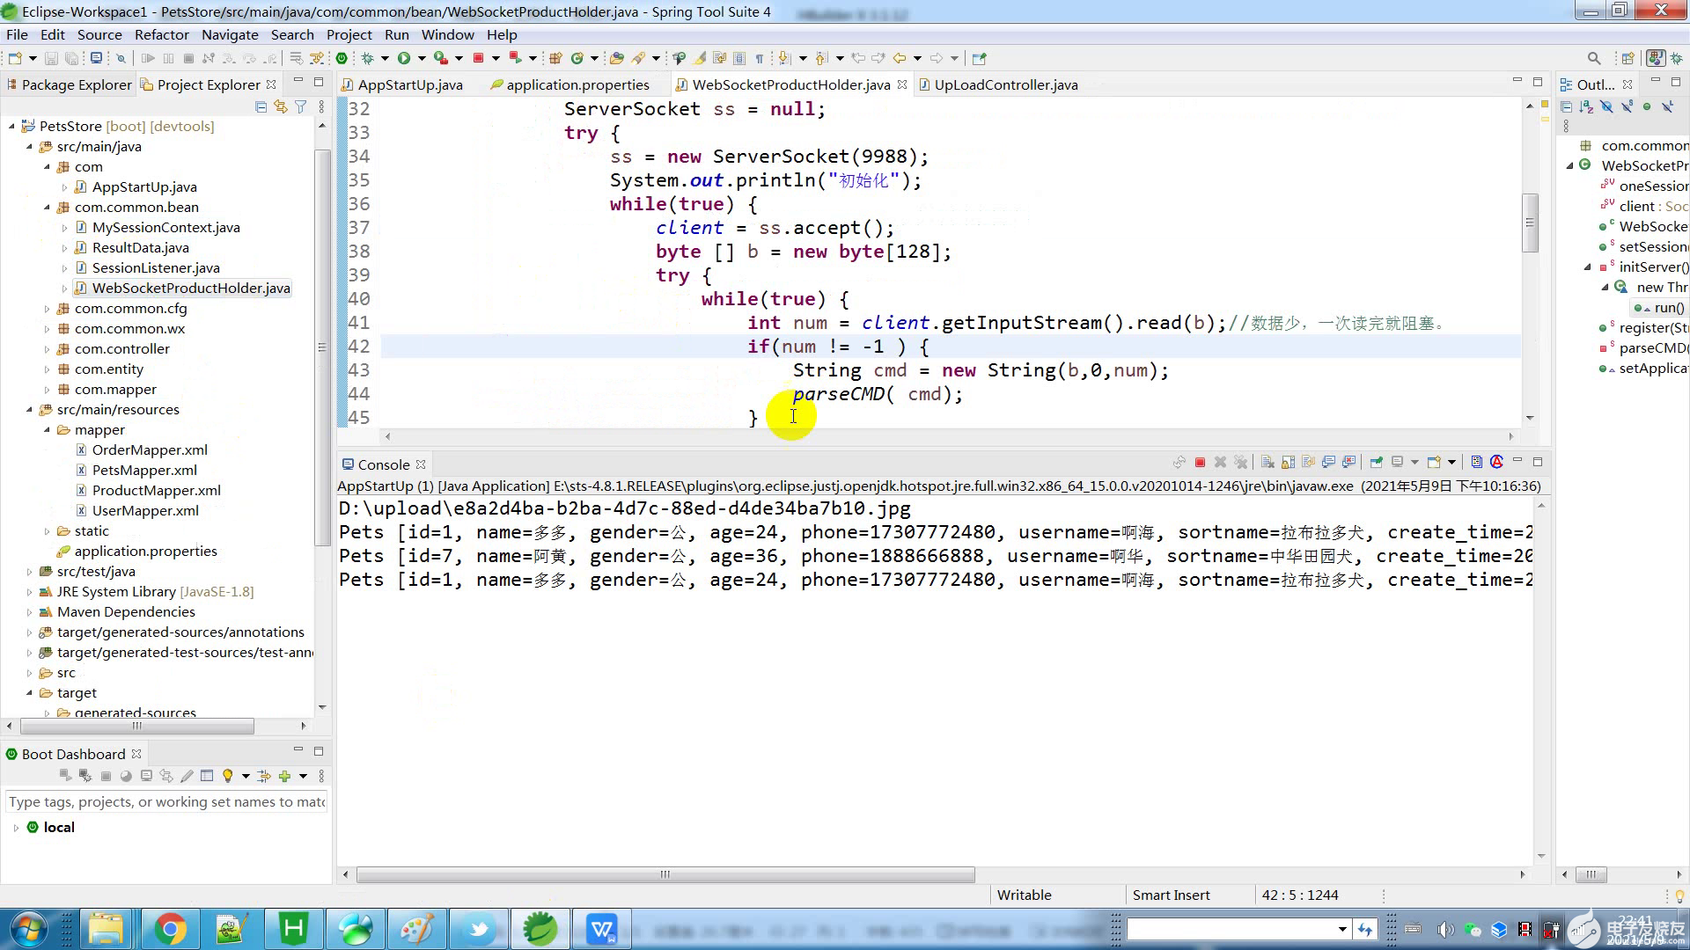The height and width of the screenshot is (950, 1690).
Task: Click the Terminate (stop) console button
Action: point(1201,463)
